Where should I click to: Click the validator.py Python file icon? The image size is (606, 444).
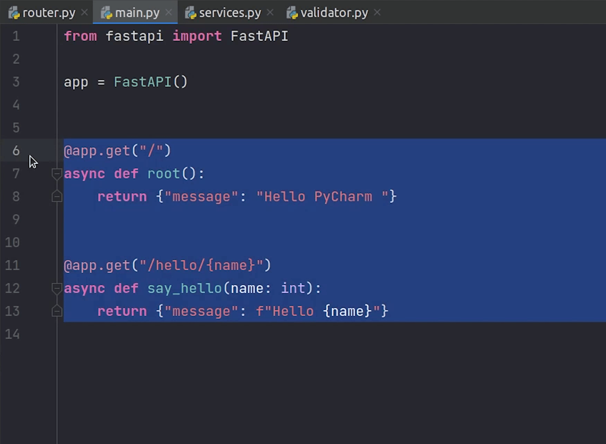(292, 13)
